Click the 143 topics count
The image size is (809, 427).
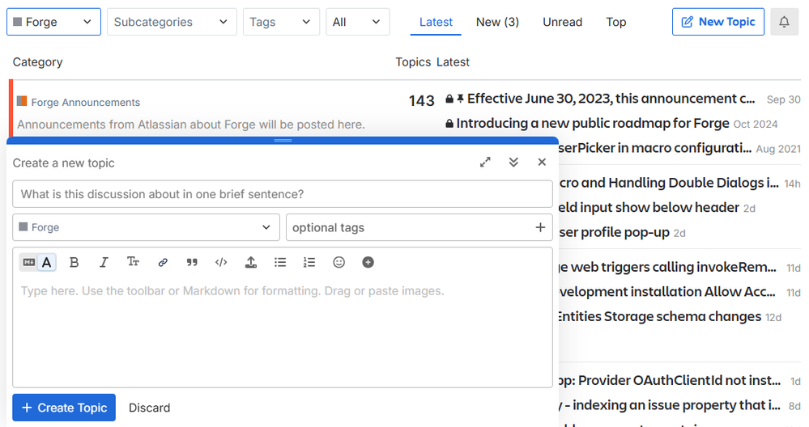[x=422, y=101]
